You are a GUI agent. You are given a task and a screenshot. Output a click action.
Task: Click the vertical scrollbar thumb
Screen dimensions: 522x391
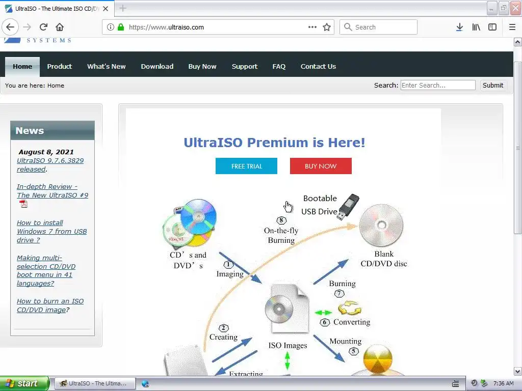(518, 147)
